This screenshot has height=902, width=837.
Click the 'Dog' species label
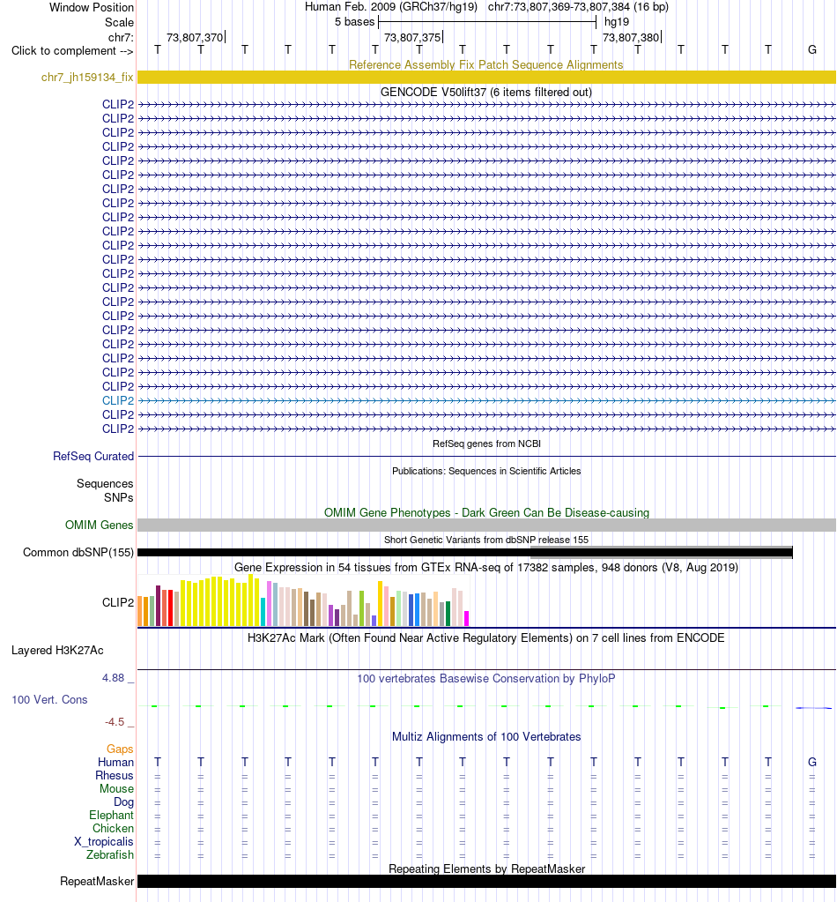123,801
